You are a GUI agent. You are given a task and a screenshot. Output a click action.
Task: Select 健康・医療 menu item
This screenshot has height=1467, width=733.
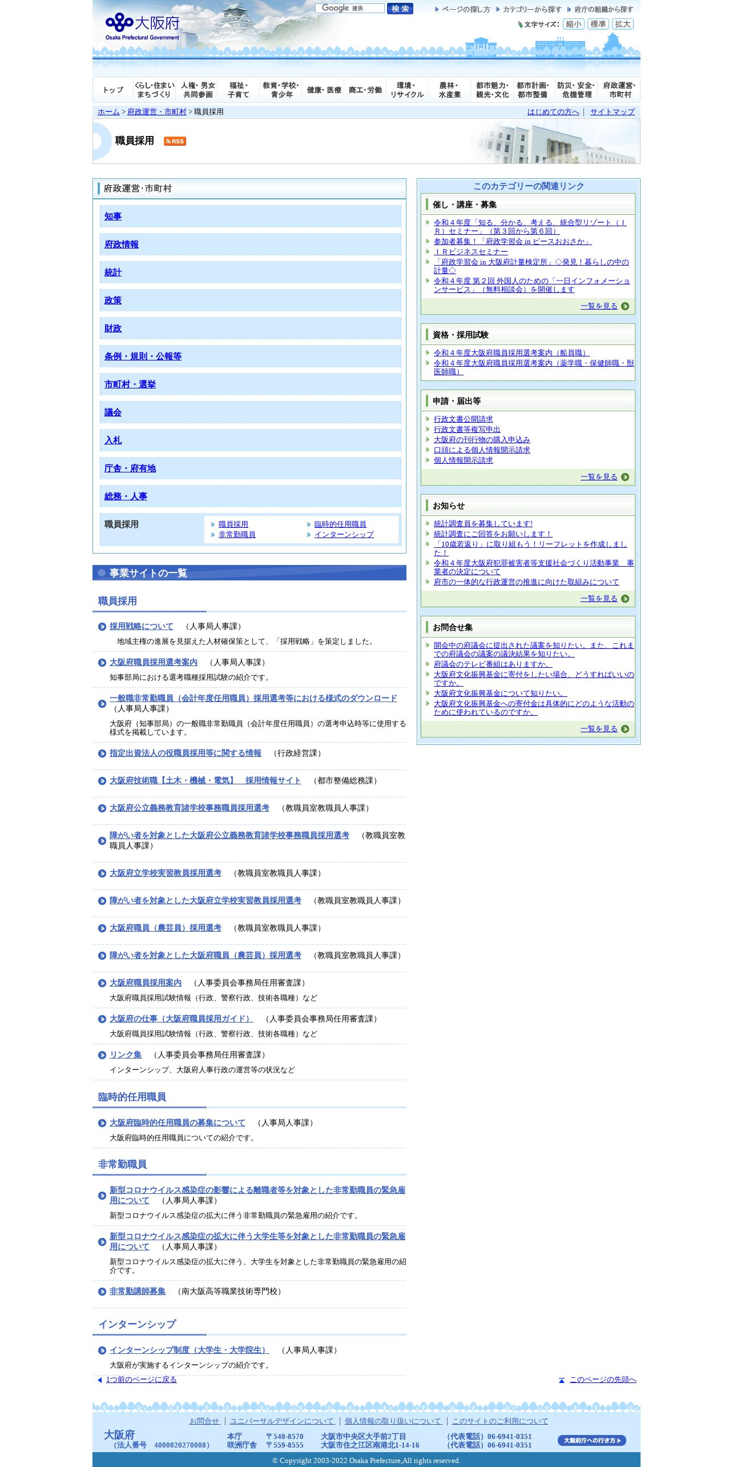click(x=324, y=90)
